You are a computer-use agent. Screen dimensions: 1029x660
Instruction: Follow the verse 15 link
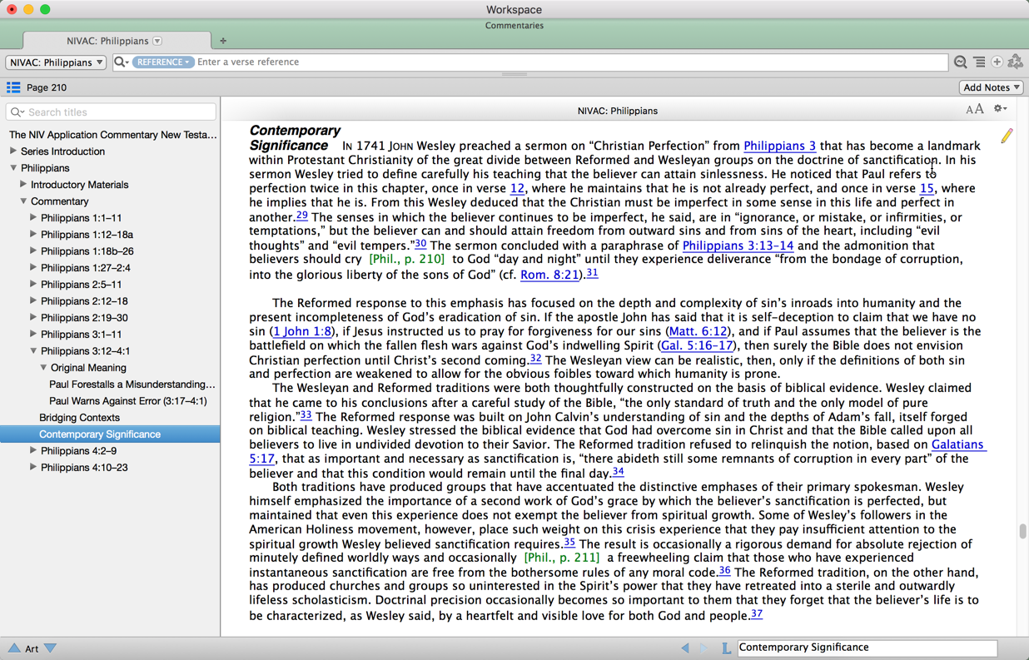click(927, 188)
